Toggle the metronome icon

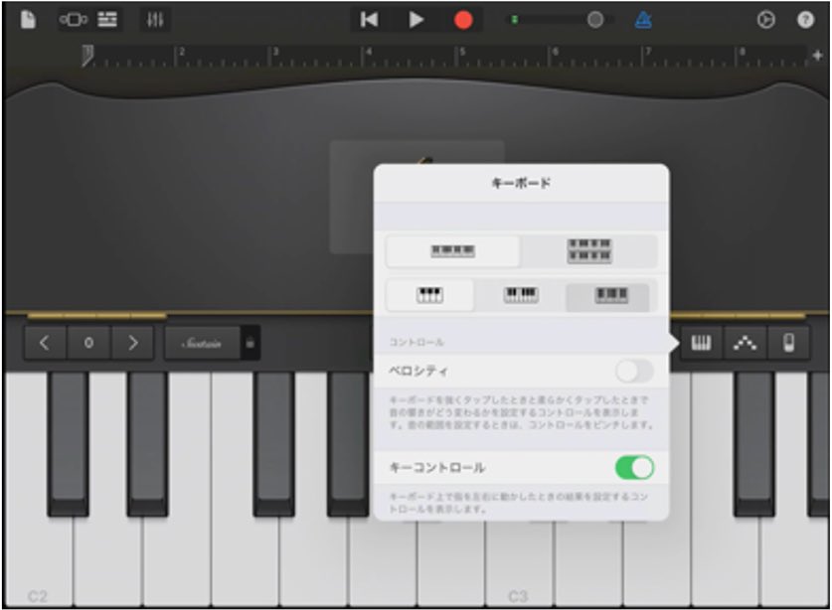642,20
